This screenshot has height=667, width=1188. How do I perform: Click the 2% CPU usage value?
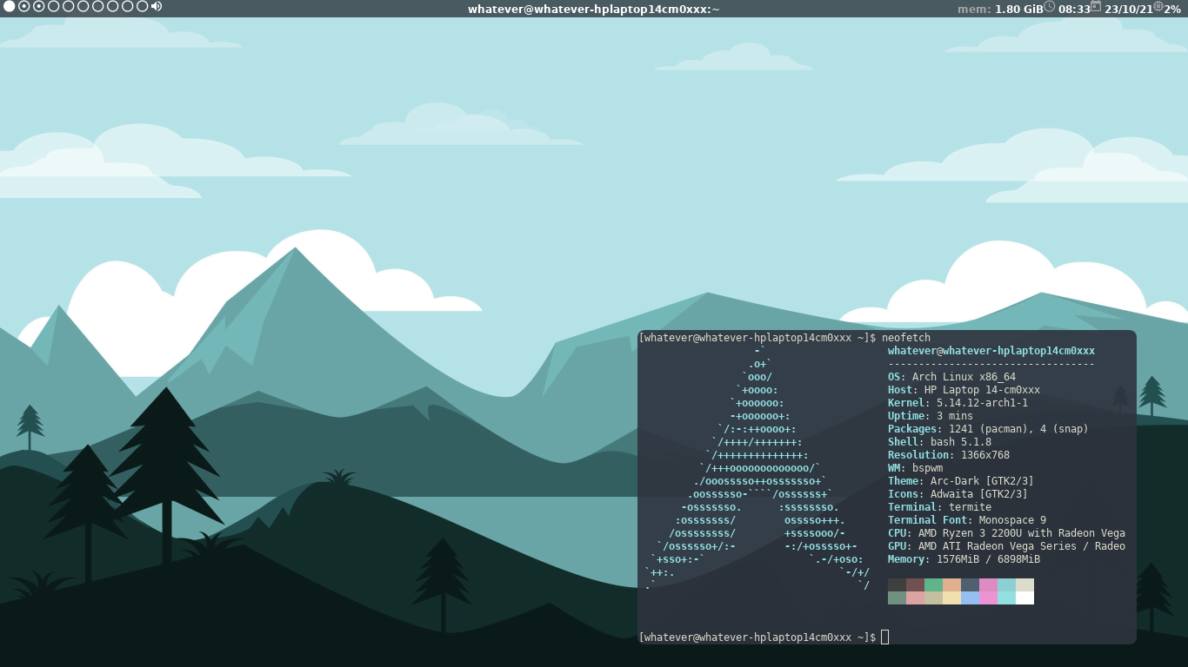click(1172, 9)
